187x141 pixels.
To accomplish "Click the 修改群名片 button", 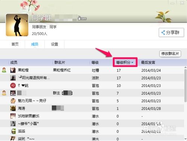I will coord(170,54).
